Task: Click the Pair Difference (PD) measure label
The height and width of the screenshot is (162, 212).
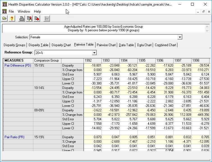Action: click(18, 65)
